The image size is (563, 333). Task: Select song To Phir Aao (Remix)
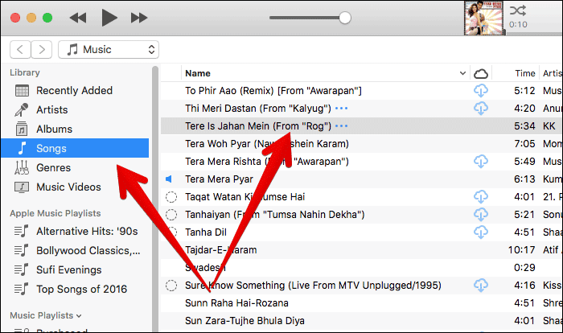[273, 91]
